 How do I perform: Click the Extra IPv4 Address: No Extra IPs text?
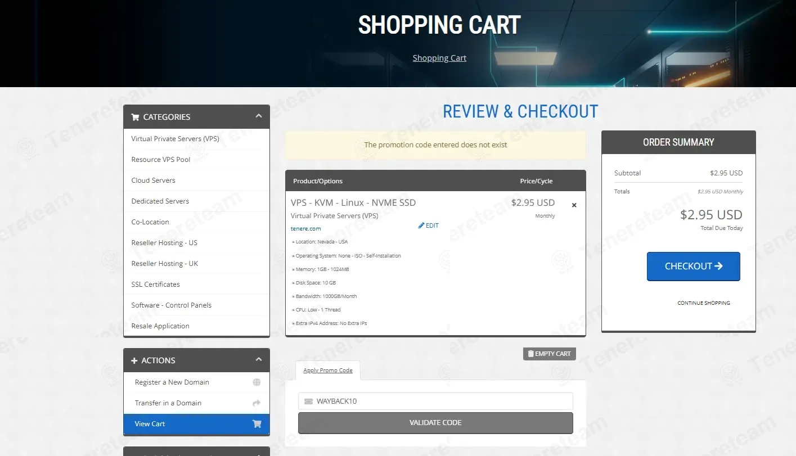pos(330,323)
